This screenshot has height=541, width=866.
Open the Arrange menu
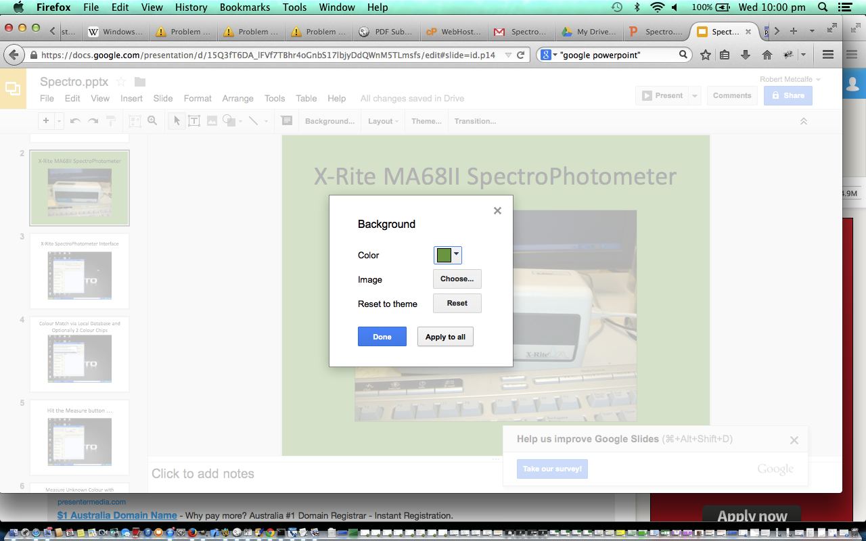pos(237,98)
